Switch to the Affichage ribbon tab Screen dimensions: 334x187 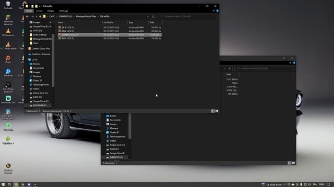tap(64, 11)
